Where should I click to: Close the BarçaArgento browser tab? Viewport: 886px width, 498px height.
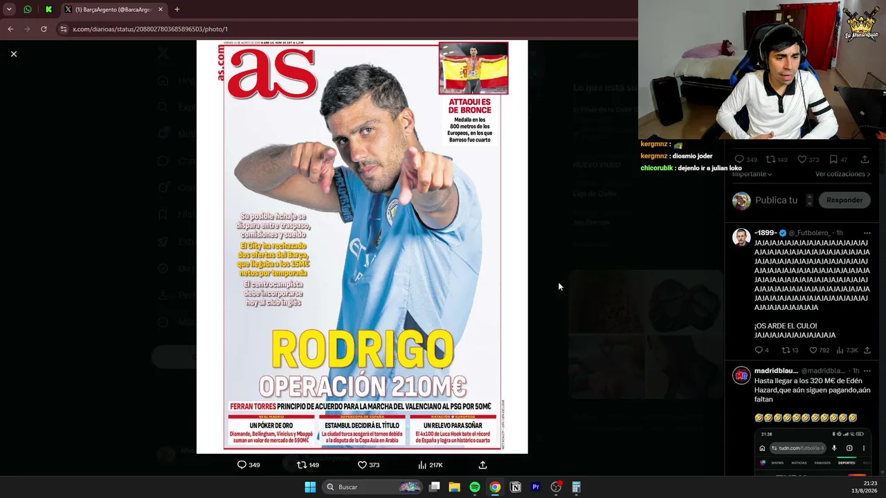[161, 10]
